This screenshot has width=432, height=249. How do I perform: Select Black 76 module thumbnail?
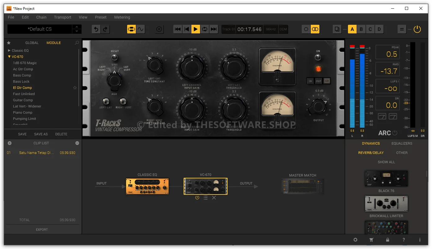click(386, 178)
